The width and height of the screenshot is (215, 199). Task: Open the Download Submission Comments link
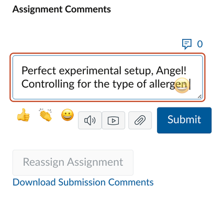83,182
